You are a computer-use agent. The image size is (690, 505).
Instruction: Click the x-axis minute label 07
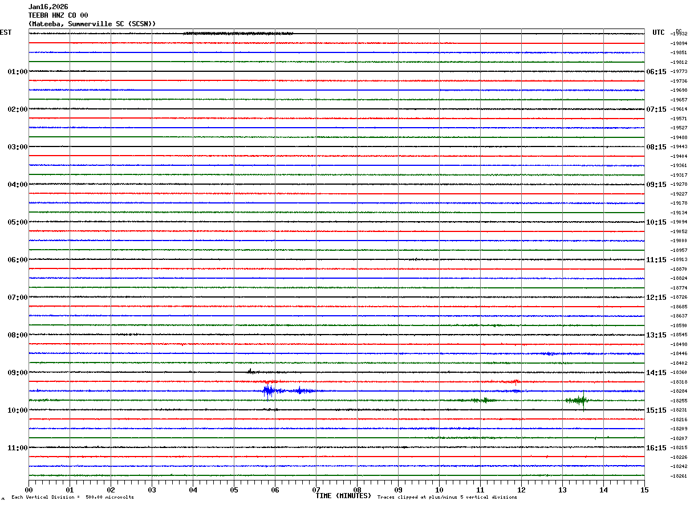[316, 490]
